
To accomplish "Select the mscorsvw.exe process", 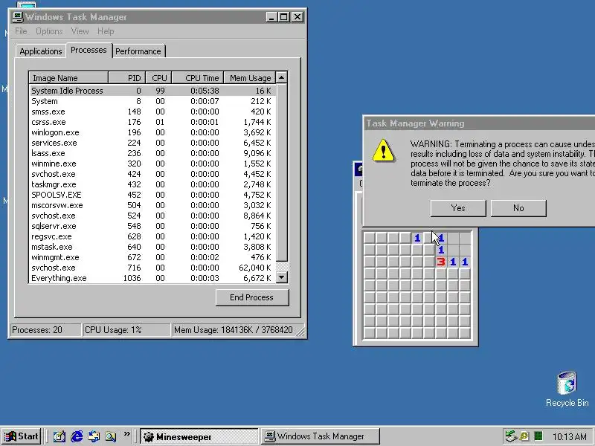I will [152, 205].
